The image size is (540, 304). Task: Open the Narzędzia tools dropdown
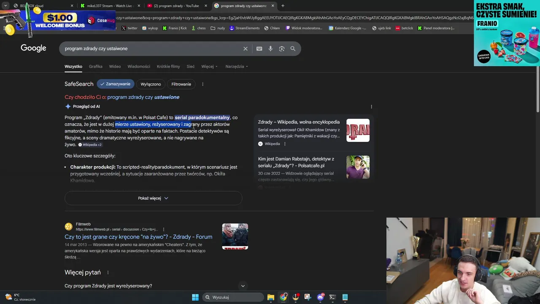237,66
